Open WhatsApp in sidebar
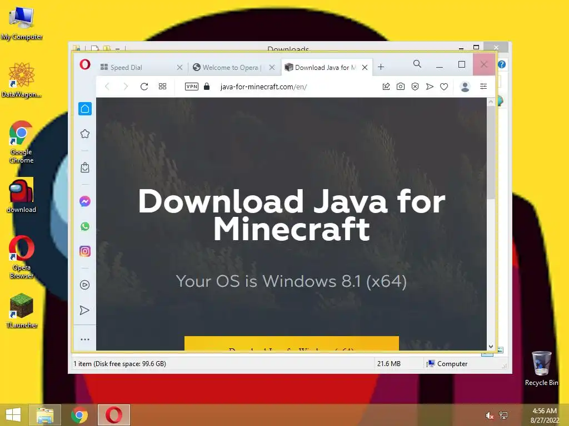Image resolution: width=569 pixels, height=426 pixels. click(85, 226)
